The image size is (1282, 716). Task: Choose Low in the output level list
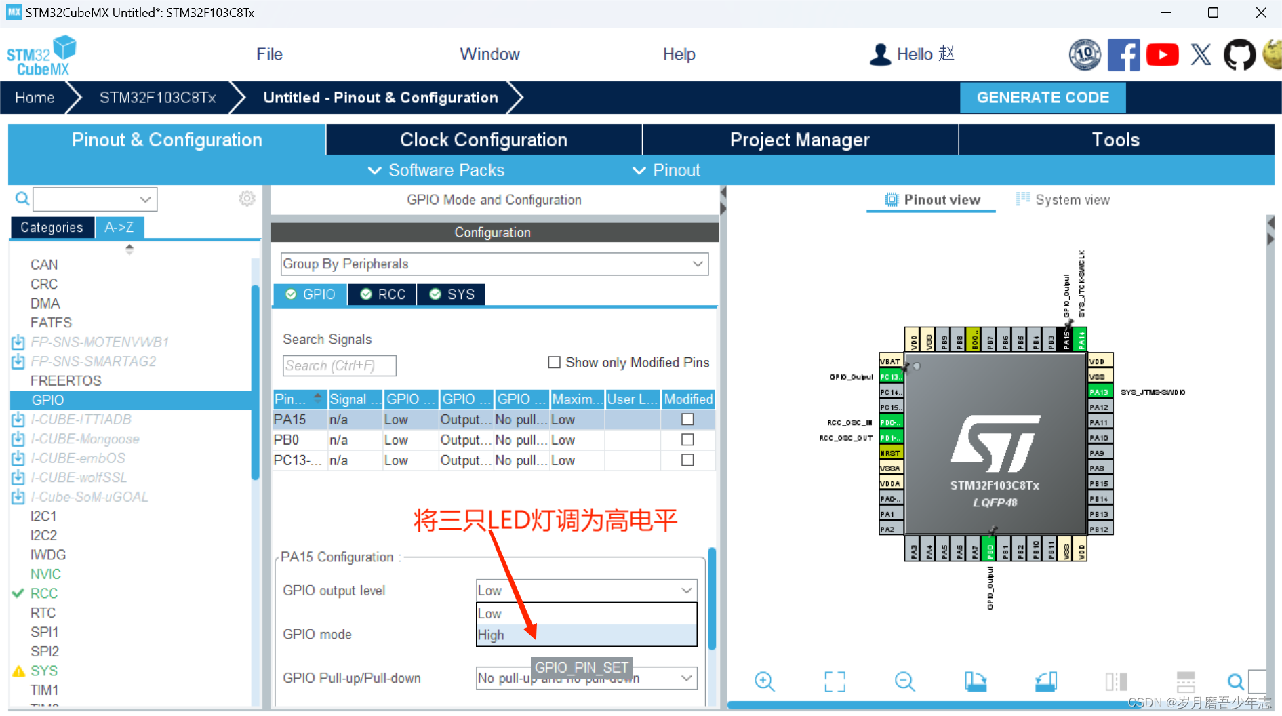click(x=586, y=614)
